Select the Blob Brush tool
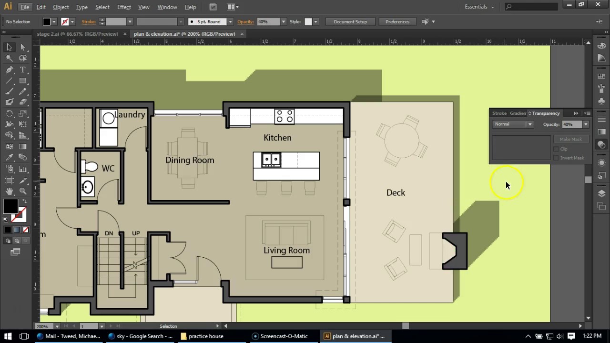 (9, 102)
